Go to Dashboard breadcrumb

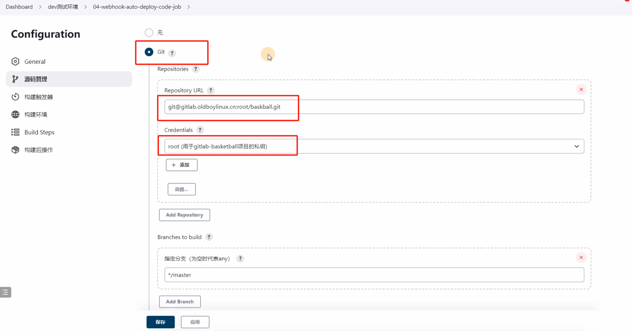tap(19, 7)
